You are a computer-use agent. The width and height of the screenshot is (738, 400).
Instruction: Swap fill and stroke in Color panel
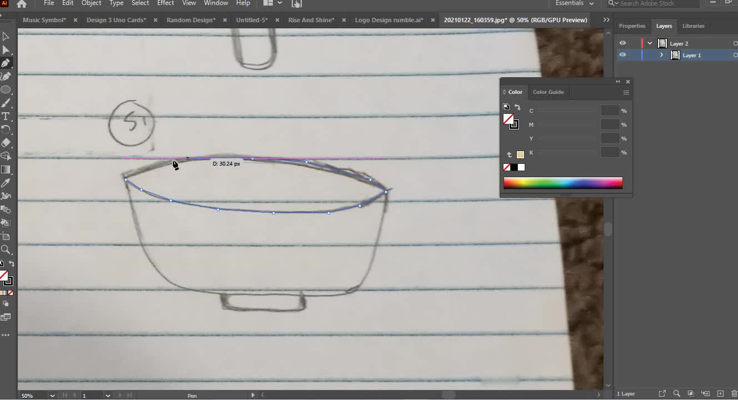coord(517,107)
